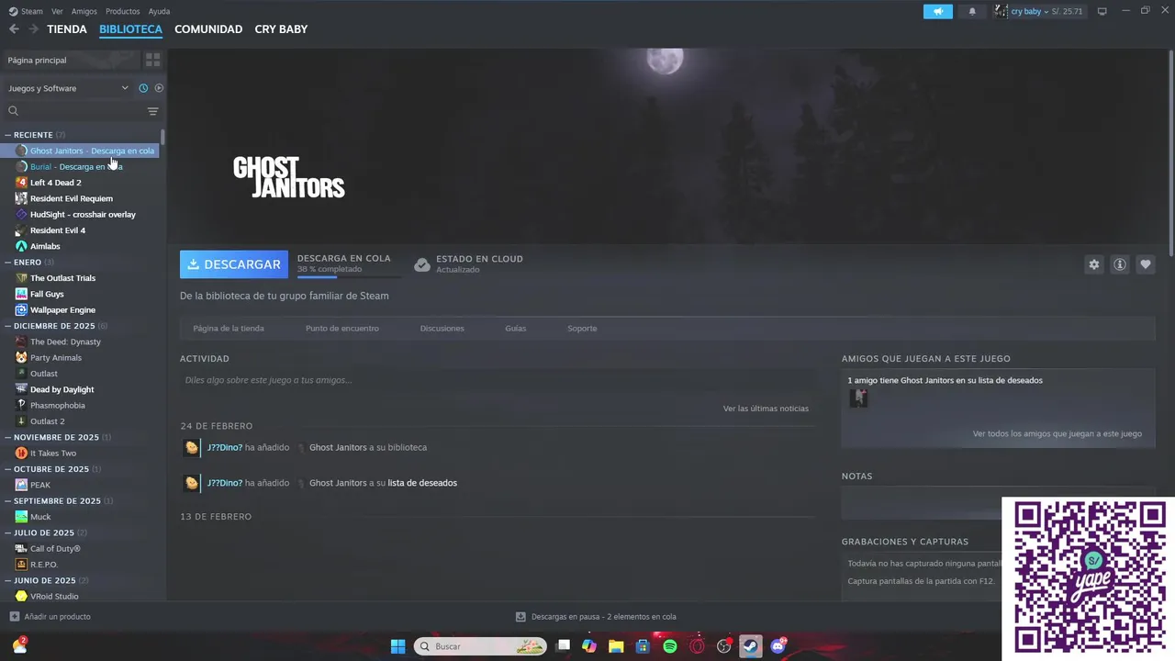Screen dimensions: 1175x661
Task: Open the Productos menu
Action: (123, 11)
